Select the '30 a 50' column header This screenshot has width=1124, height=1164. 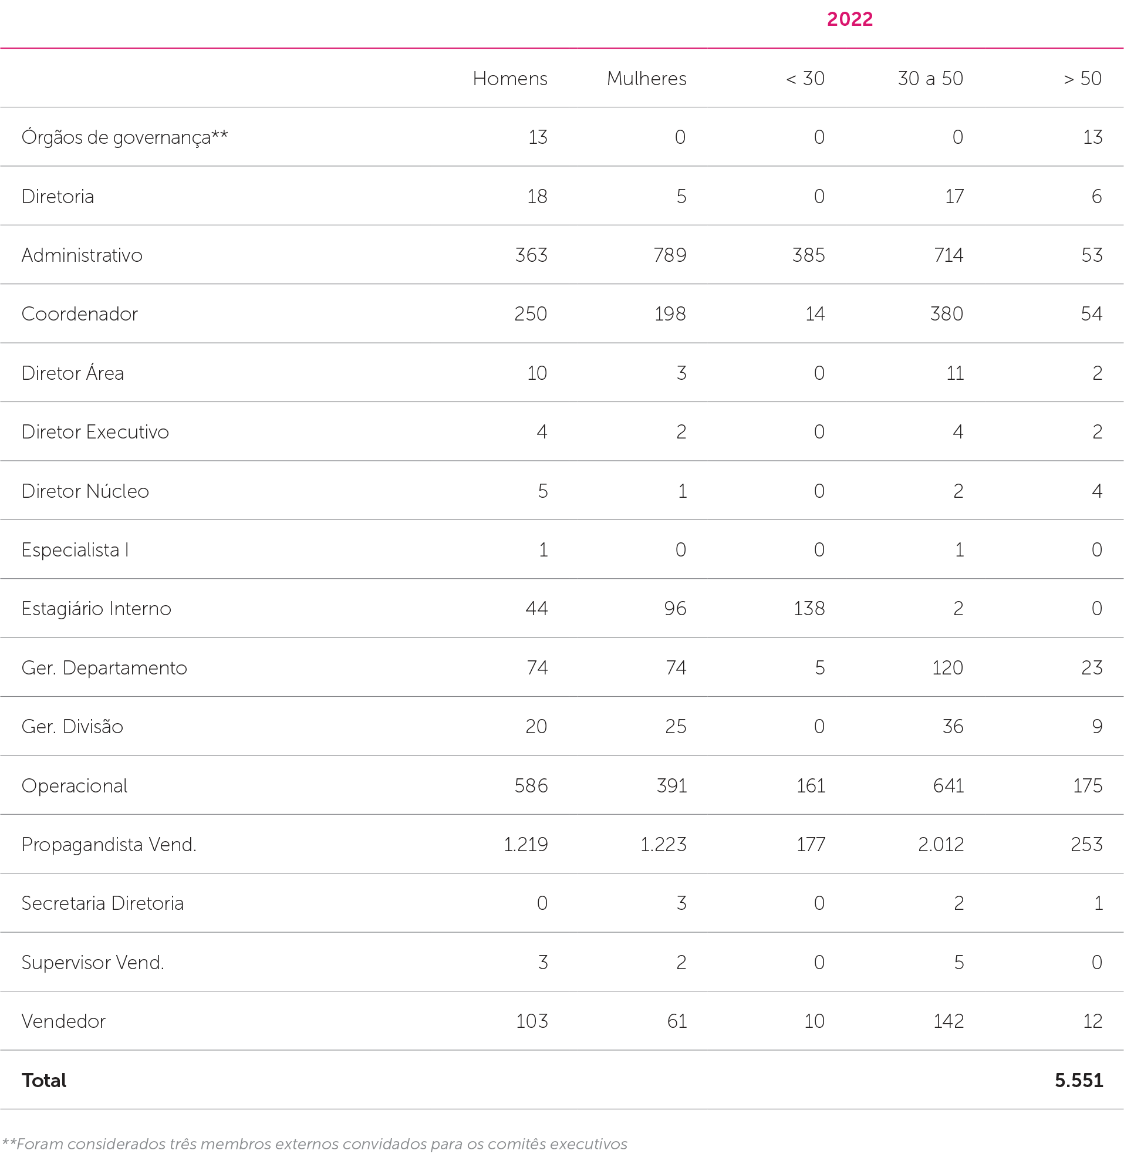[x=930, y=79]
